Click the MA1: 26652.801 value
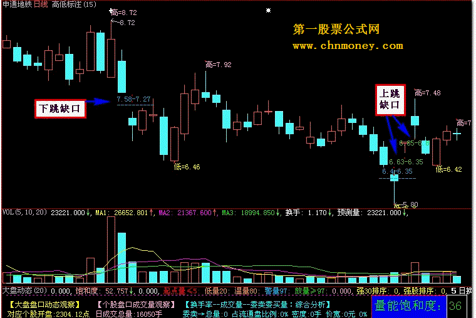The width and height of the screenshot is (476, 318). point(122,213)
